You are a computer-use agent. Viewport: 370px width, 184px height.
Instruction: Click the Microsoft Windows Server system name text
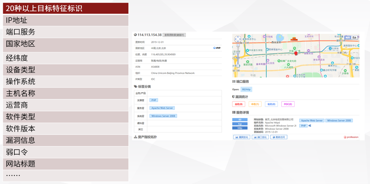pos(281,126)
